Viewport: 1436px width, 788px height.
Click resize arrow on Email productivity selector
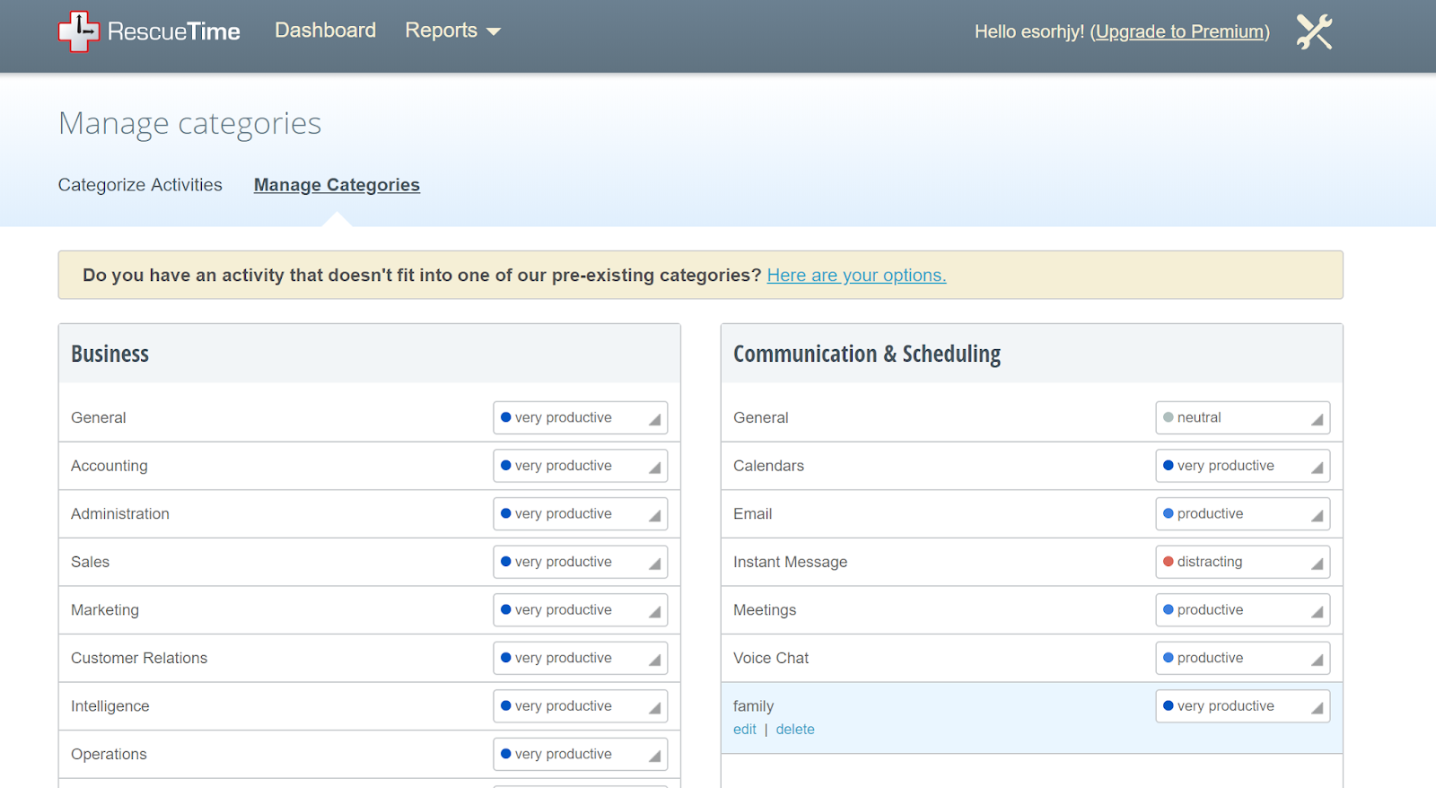(x=1317, y=516)
